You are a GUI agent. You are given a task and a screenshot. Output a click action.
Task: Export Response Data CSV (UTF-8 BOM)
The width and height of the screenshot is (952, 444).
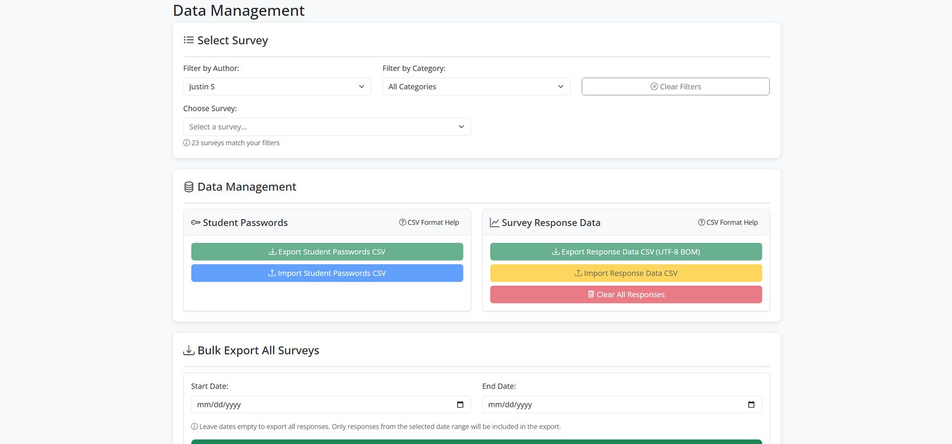coord(626,252)
